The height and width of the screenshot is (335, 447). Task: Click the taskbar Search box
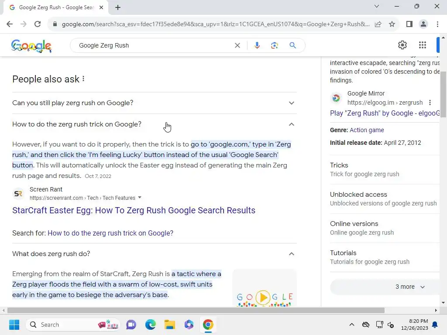point(73,325)
